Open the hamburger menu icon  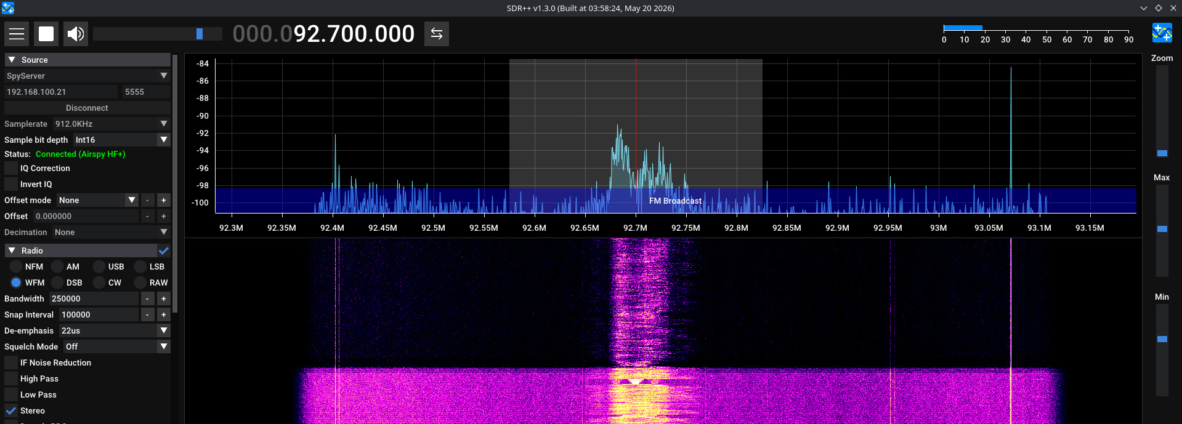[x=17, y=34]
